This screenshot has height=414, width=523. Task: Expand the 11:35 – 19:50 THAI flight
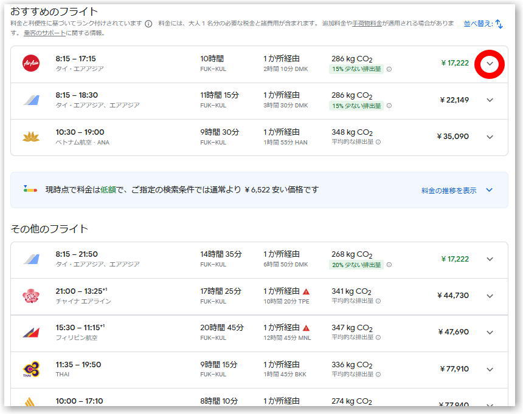(490, 369)
